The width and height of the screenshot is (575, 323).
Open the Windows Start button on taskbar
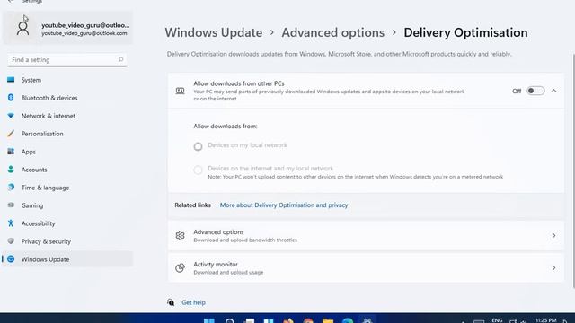point(209,320)
